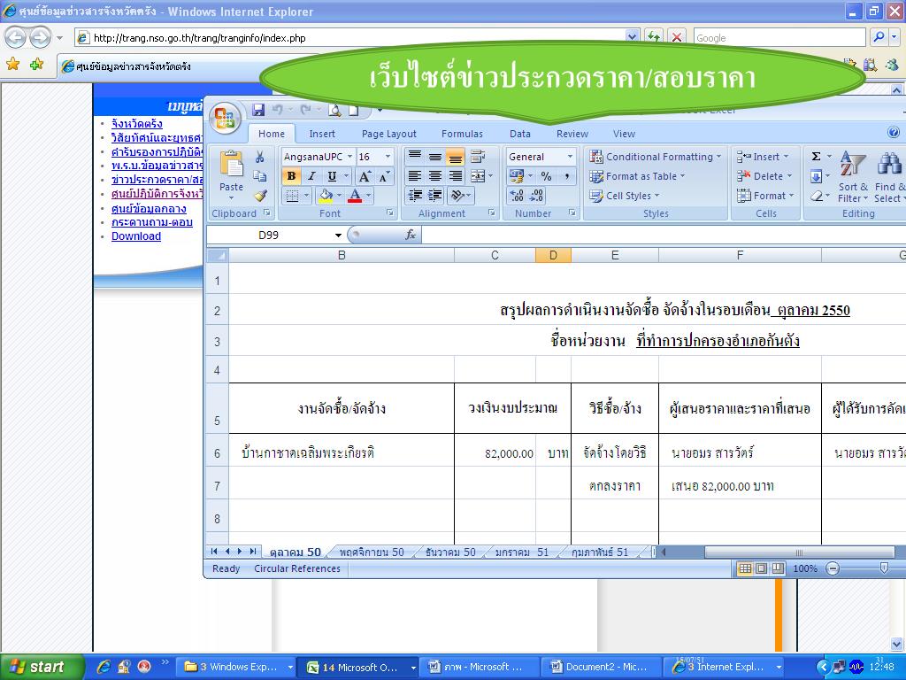Open Data ribbon tab
This screenshot has width=906, height=680.
coord(520,134)
